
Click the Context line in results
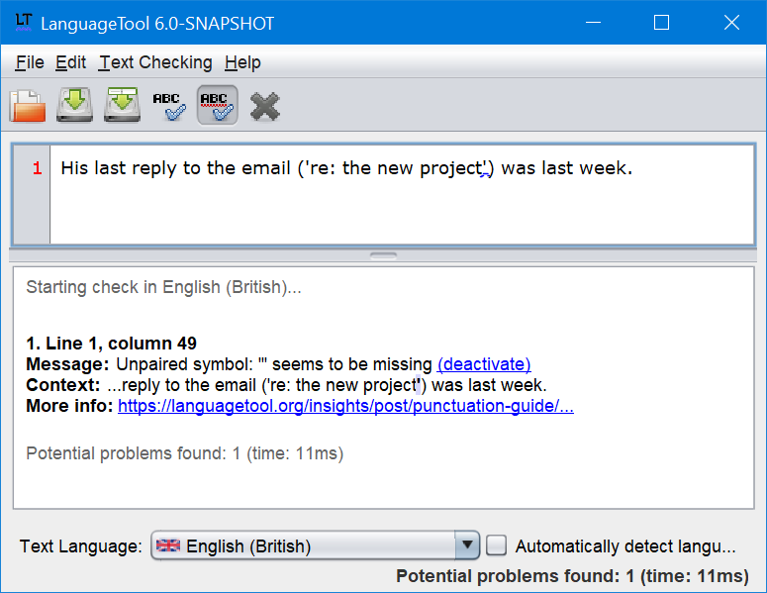pos(287,385)
